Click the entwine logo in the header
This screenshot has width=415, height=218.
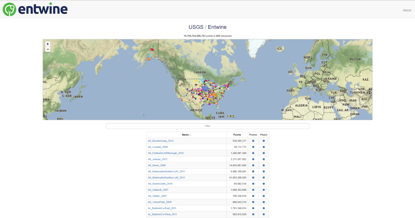(x=35, y=9)
